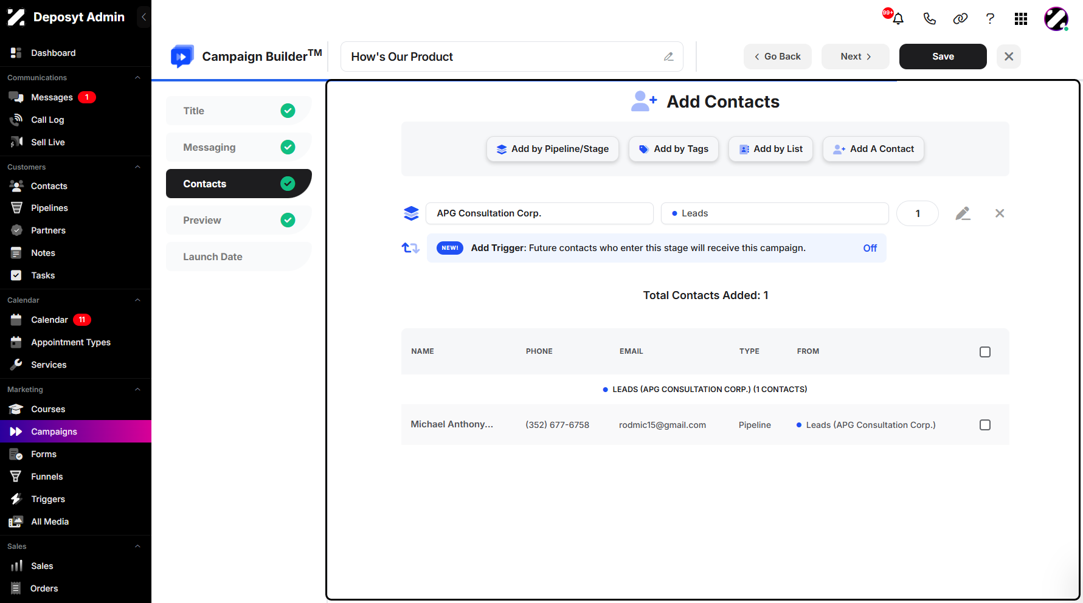1083x603 pixels.
Task: Click the Campaign Builder logo icon
Action: click(182, 57)
